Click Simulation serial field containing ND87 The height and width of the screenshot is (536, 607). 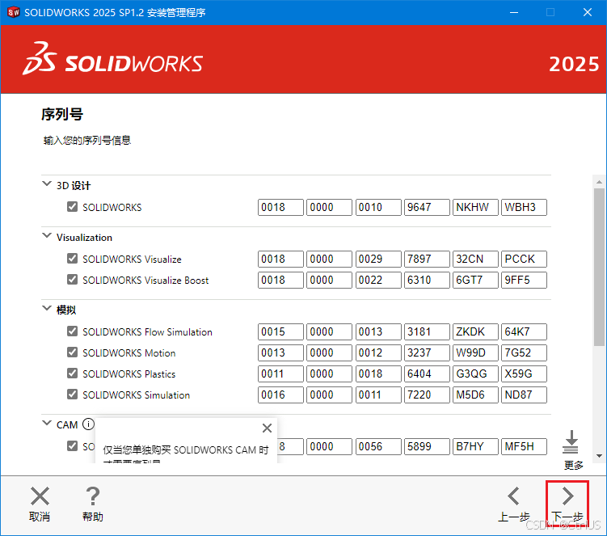click(x=525, y=395)
